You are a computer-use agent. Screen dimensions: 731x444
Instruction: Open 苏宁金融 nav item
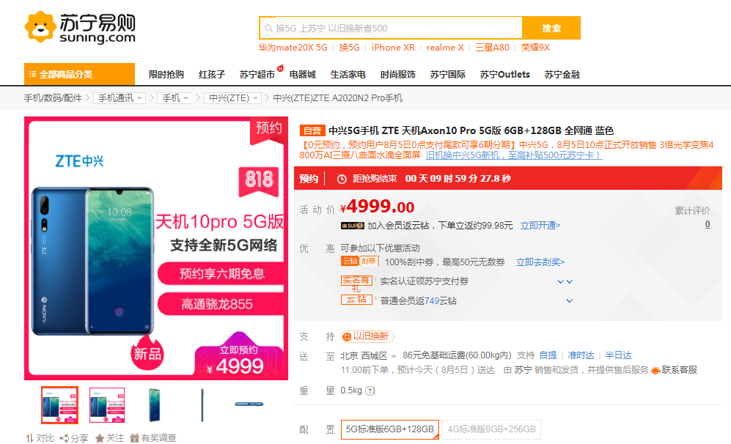pyautogui.click(x=562, y=75)
